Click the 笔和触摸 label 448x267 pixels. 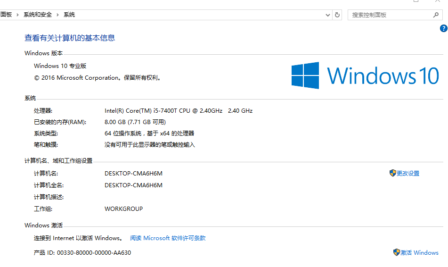[46, 145]
